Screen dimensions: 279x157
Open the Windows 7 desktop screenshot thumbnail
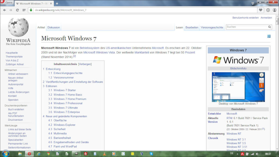point(238,87)
